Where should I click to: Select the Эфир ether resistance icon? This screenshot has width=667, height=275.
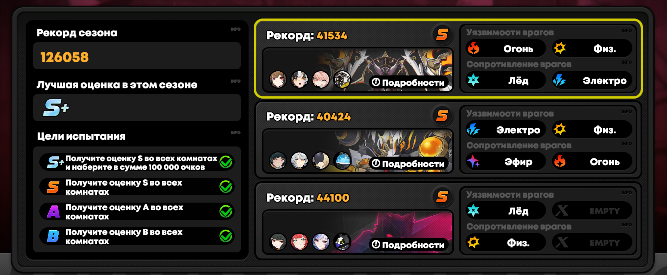[x=473, y=161]
